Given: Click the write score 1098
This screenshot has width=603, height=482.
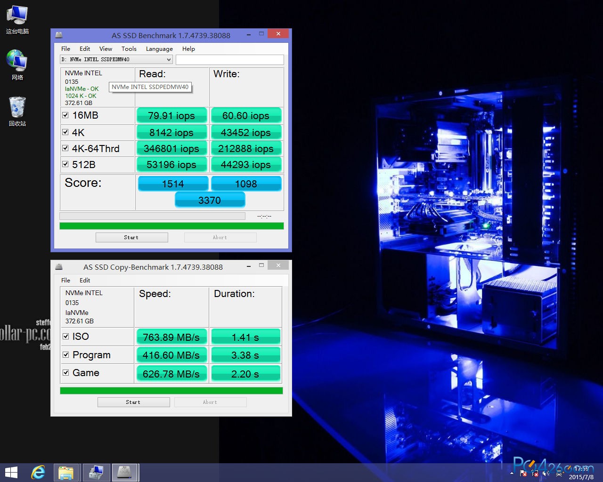Looking at the screenshot, I should [x=246, y=184].
